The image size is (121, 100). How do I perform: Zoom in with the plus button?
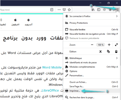tap(109, 45)
